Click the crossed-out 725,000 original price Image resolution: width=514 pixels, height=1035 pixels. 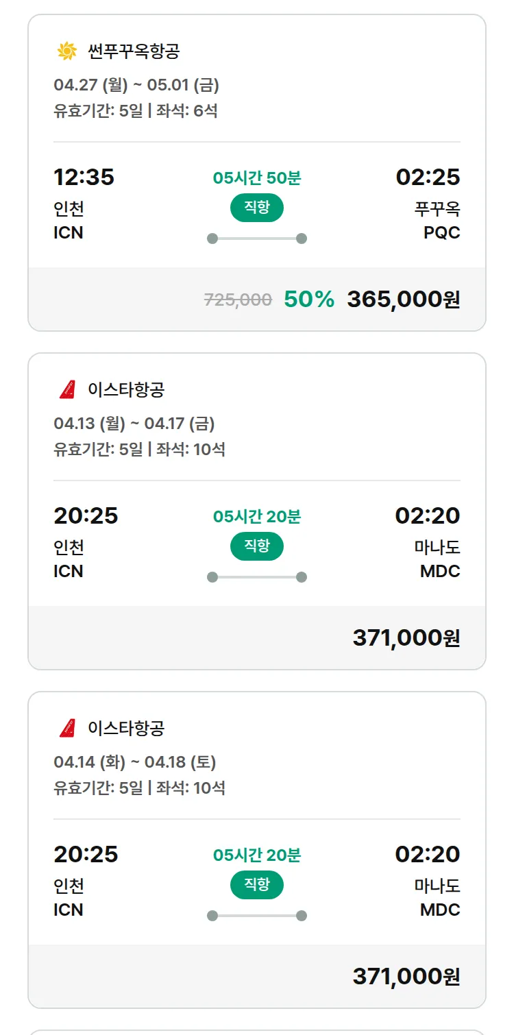(238, 300)
